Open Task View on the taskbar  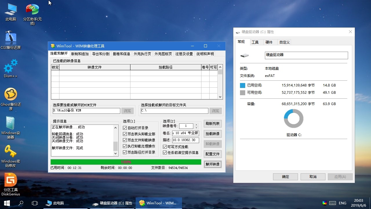(x=35, y=203)
